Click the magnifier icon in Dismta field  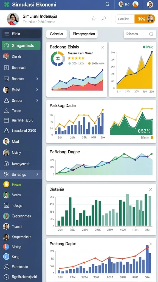(x=151, y=34)
